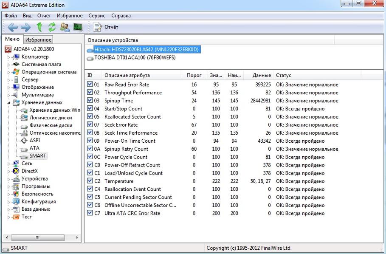386x254 pixels.
Task: Open the Файл menu
Action: point(11,16)
